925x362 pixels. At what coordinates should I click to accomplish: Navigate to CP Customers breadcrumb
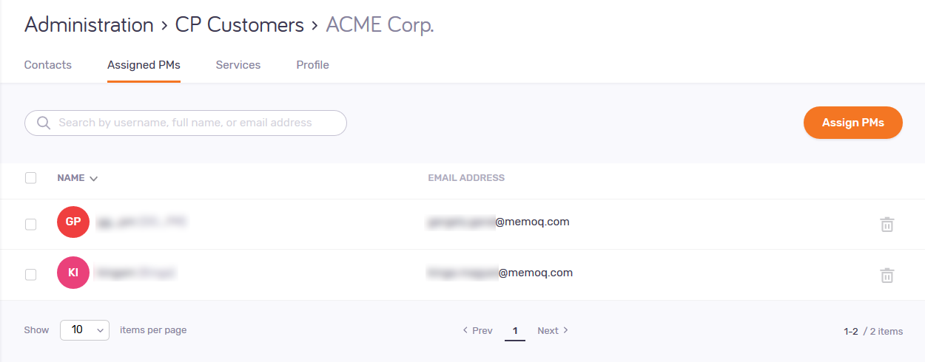click(x=239, y=25)
